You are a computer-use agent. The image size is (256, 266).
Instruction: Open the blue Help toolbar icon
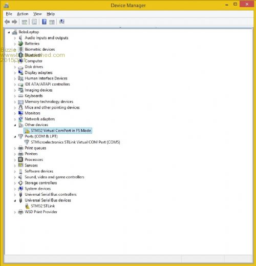[x=44, y=22]
